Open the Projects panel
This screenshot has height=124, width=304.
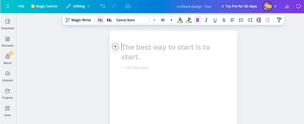[x=7, y=94]
